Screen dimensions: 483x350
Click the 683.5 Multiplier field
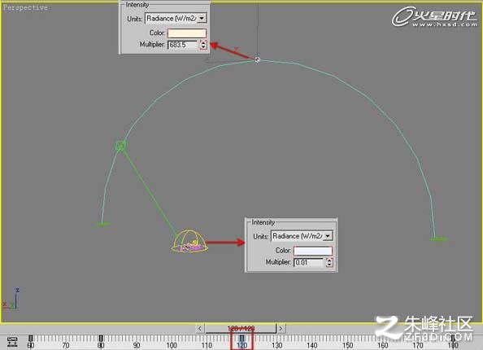coord(184,45)
